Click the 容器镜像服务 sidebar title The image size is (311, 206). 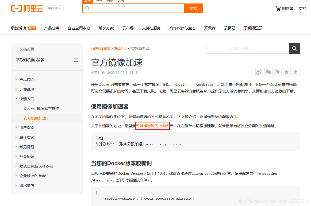click(30, 60)
